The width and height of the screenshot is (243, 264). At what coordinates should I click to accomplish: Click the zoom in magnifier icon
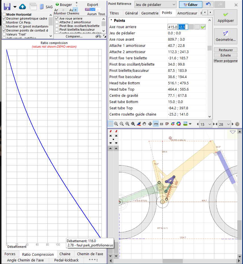116,124
